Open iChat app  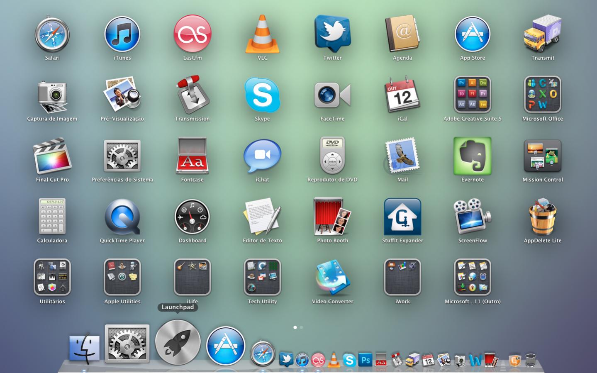click(262, 156)
